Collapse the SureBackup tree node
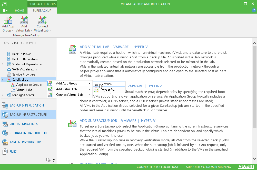This screenshot has height=170, width=257. [3, 80]
